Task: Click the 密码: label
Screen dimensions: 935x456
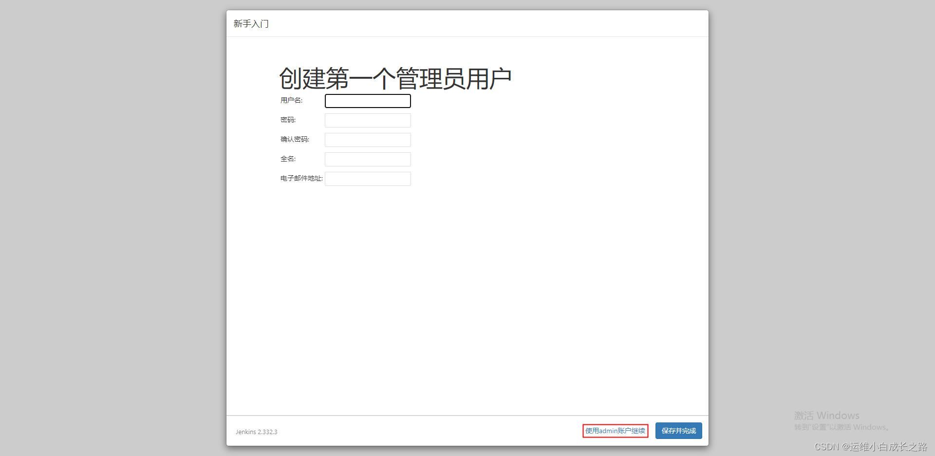Action: [x=288, y=120]
